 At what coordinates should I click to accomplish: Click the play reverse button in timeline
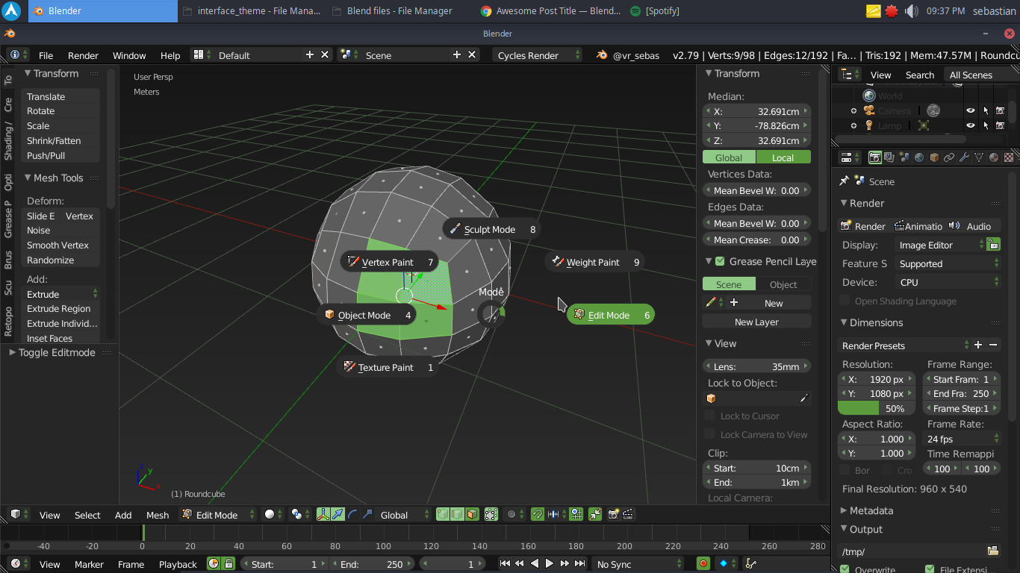535,564
